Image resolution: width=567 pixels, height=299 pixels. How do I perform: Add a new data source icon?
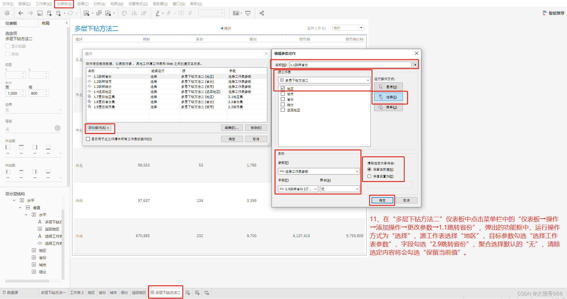tap(50, 13)
